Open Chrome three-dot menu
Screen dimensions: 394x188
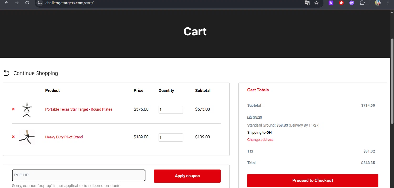click(x=388, y=3)
